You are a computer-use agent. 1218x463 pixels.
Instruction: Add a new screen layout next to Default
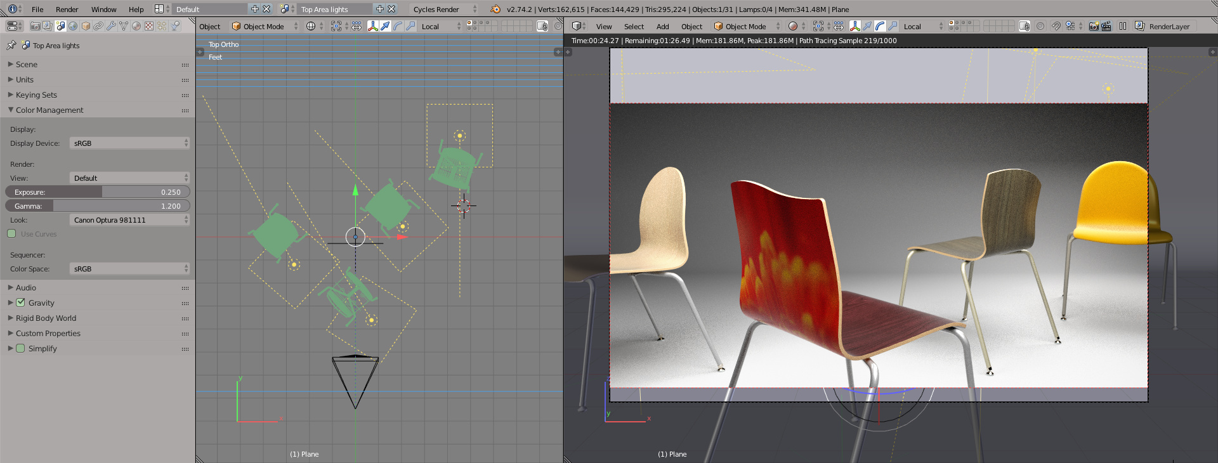pos(255,9)
